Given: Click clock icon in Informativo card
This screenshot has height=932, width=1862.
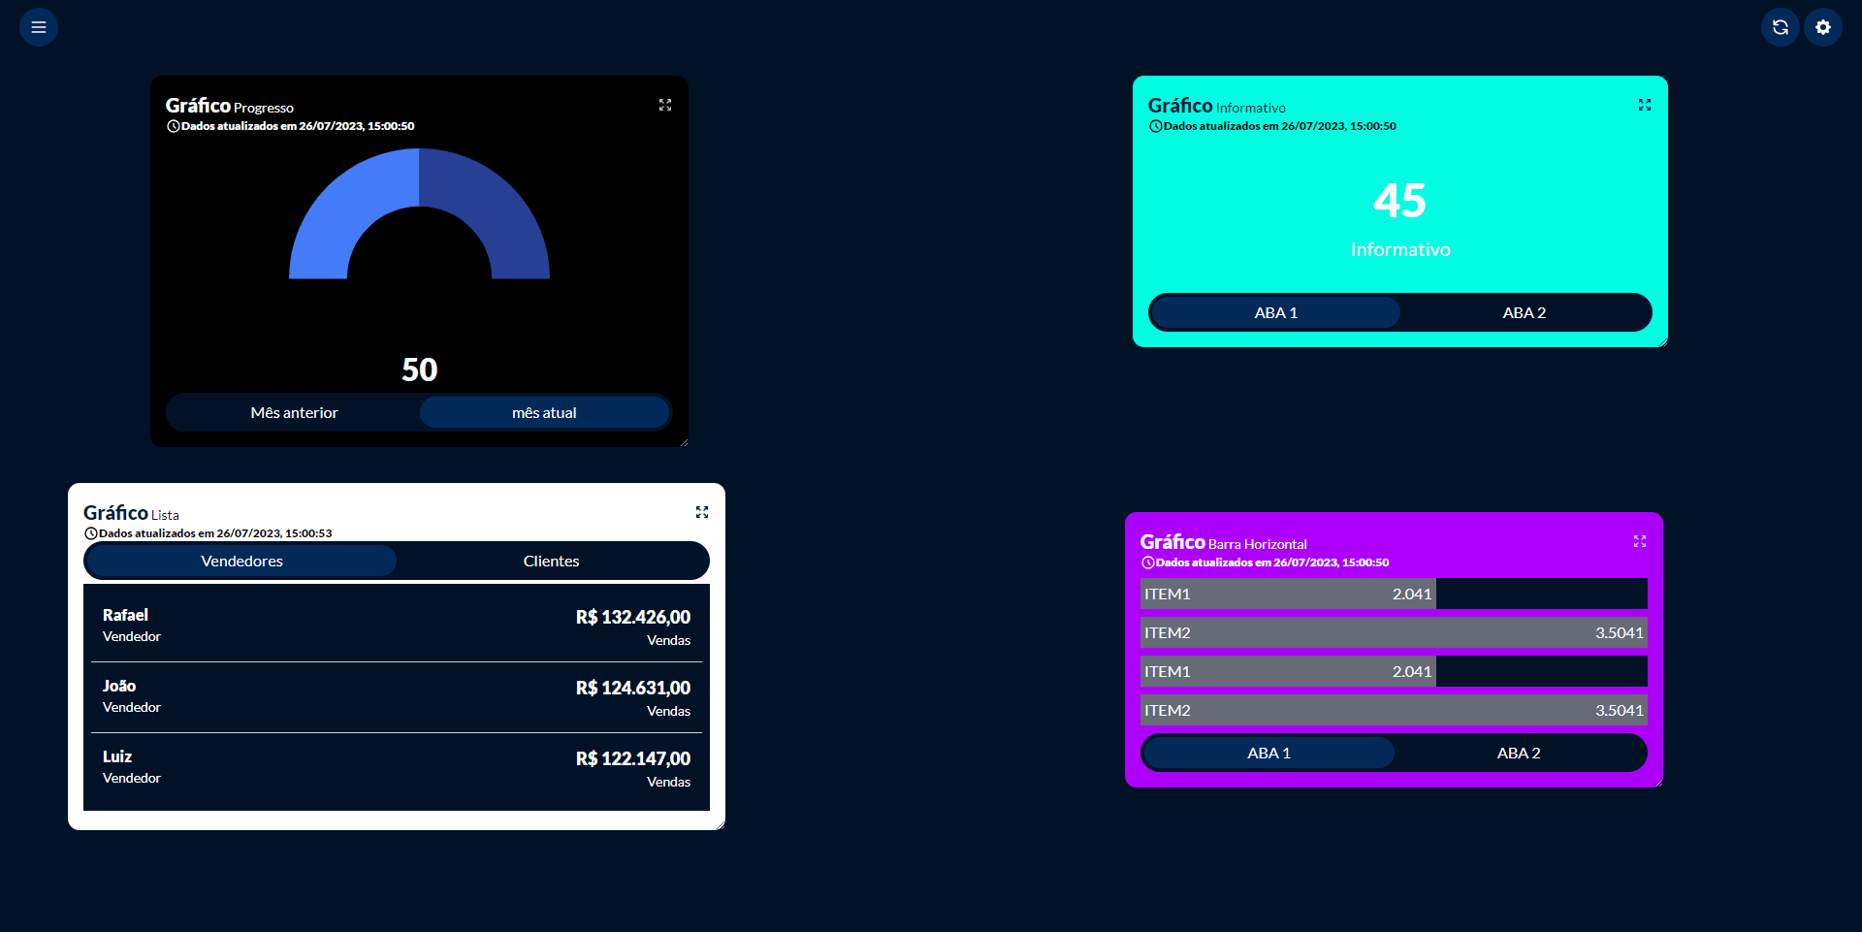Looking at the screenshot, I should pos(1156,126).
